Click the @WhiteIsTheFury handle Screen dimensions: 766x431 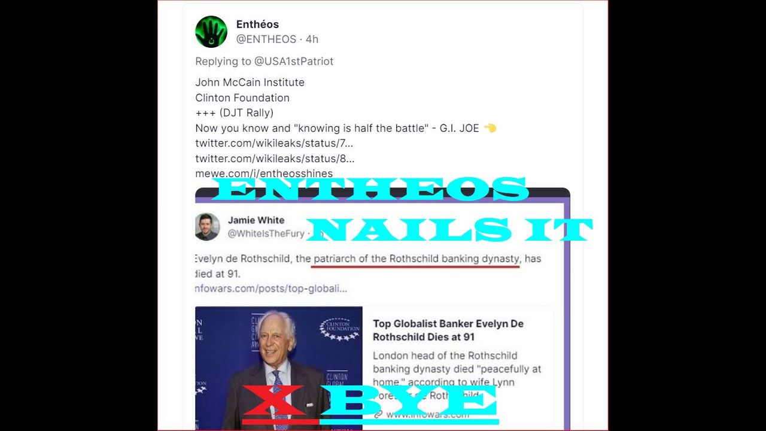(266, 234)
